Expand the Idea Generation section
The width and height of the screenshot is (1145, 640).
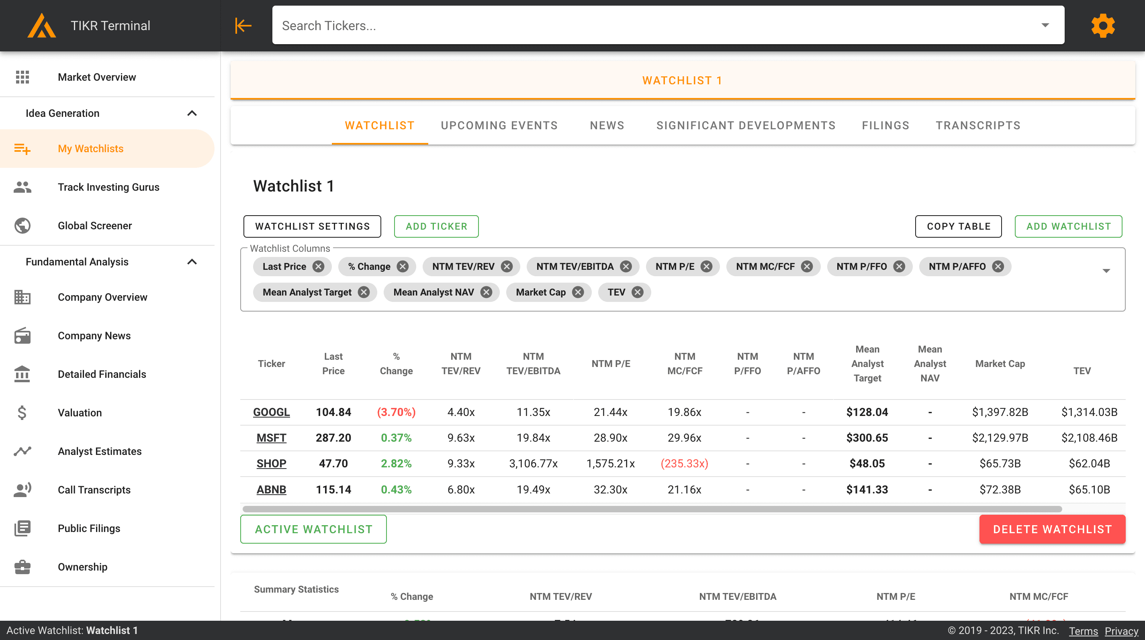(x=194, y=113)
